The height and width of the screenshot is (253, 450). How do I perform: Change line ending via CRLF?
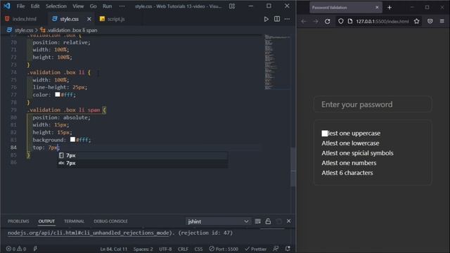pyautogui.click(x=183, y=249)
